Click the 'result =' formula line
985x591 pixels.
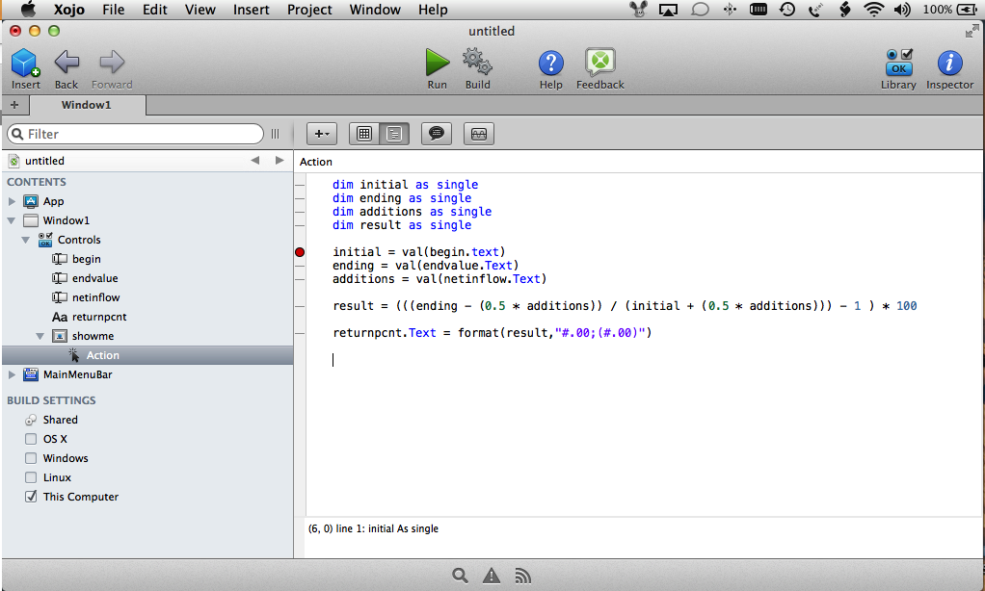pyautogui.click(x=625, y=305)
